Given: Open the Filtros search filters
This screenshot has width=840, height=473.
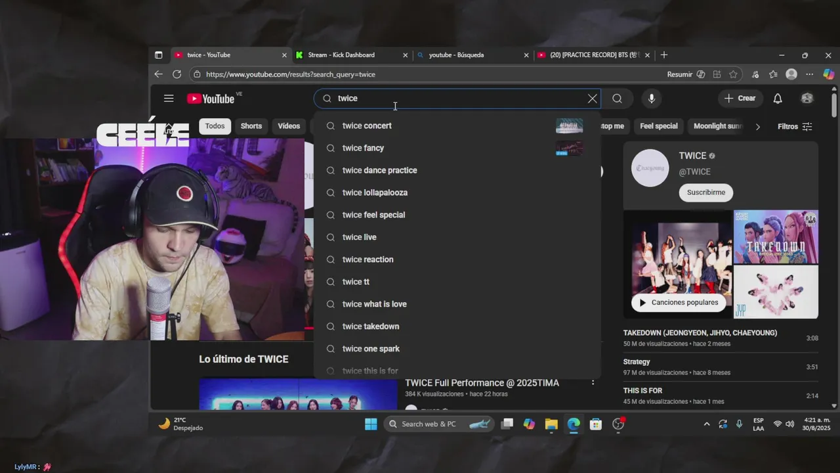Looking at the screenshot, I should [x=795, y=127].
